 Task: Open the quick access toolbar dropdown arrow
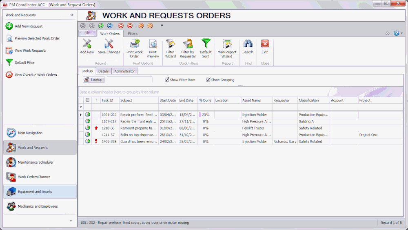[162, 26]
